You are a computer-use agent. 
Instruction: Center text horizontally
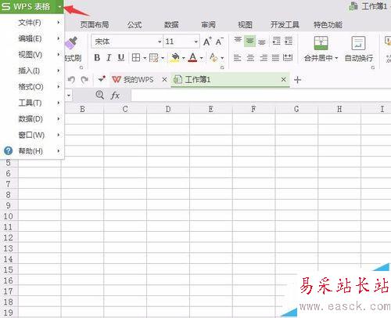[x=250, y=58]
